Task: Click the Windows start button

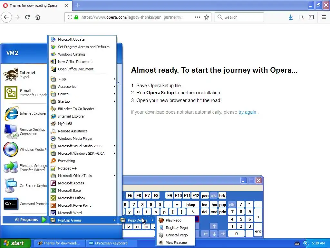Action: click(15, 243)
